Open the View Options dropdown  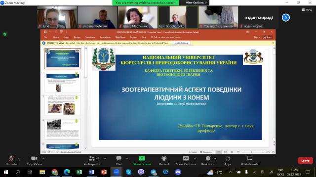click(x=196, y=2)
